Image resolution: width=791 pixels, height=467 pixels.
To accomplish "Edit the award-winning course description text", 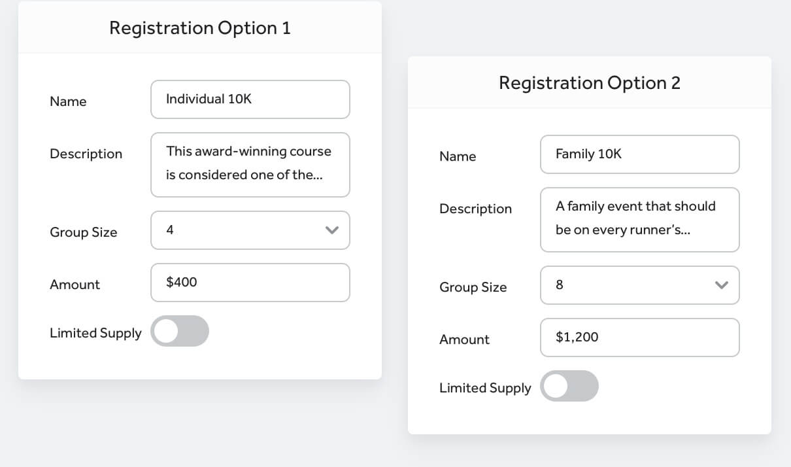I will click(250, 164).
